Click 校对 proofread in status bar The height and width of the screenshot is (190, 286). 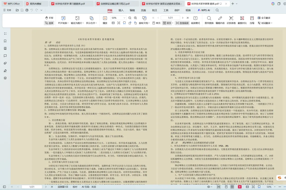(75, 187)
